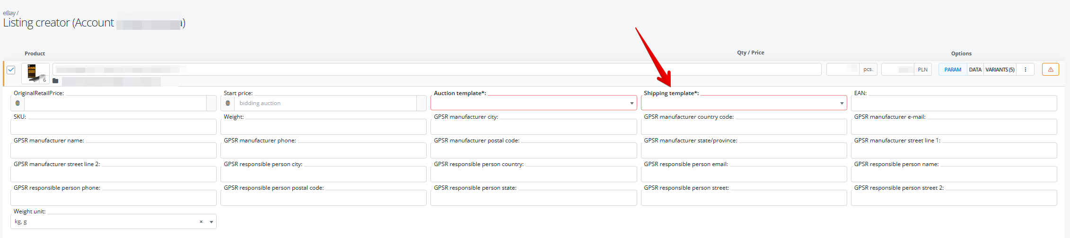This screenshot has height=238, width=1070.
Task: Click the eBay breadcrumb link
Action: [x=9, y=13]
